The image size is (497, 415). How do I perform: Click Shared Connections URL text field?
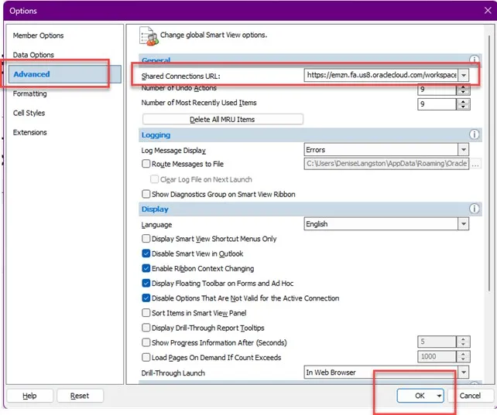coord(381,75)
